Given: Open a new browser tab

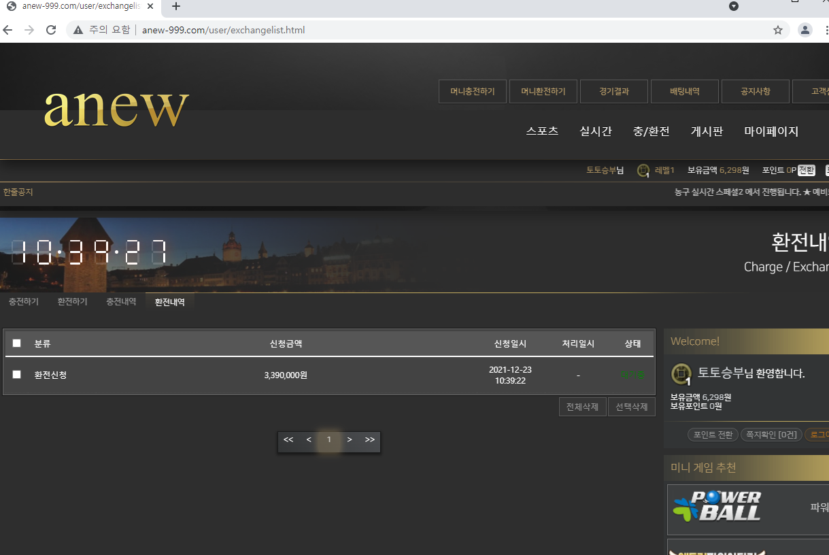Looking at the screenshot, I should pos(176,6).
